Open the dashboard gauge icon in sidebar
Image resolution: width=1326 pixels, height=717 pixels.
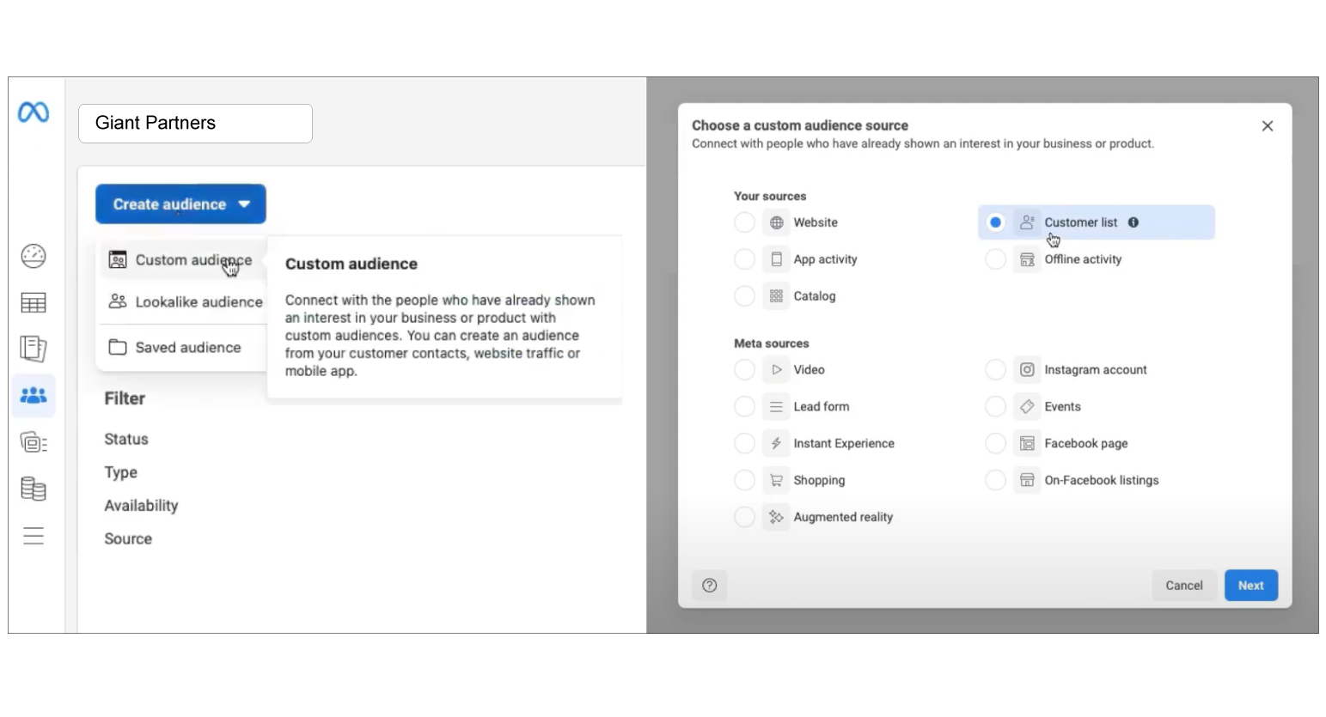click(x=34, y=256)
